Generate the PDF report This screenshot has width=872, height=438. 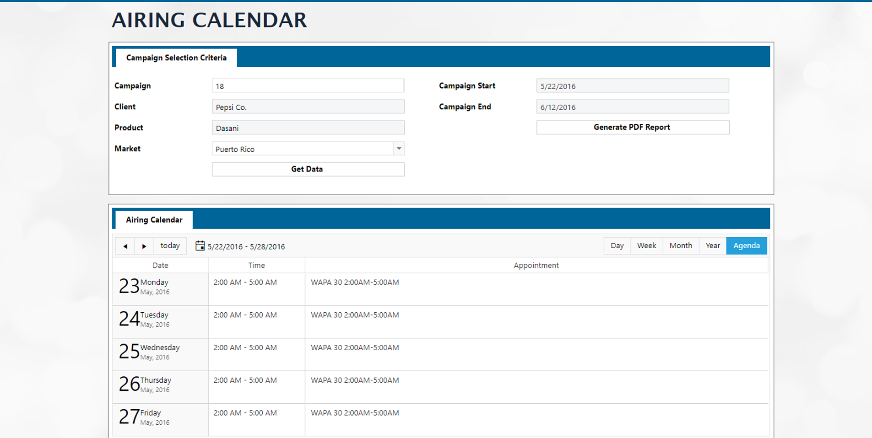633,127
